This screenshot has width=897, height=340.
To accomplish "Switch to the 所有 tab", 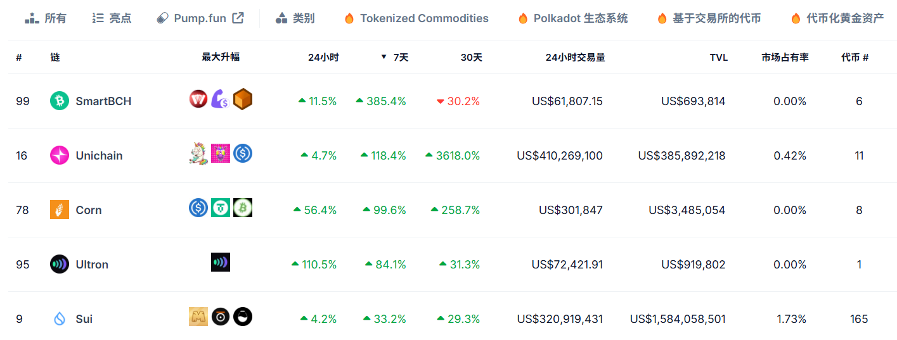I will click(x=46, y=18).
